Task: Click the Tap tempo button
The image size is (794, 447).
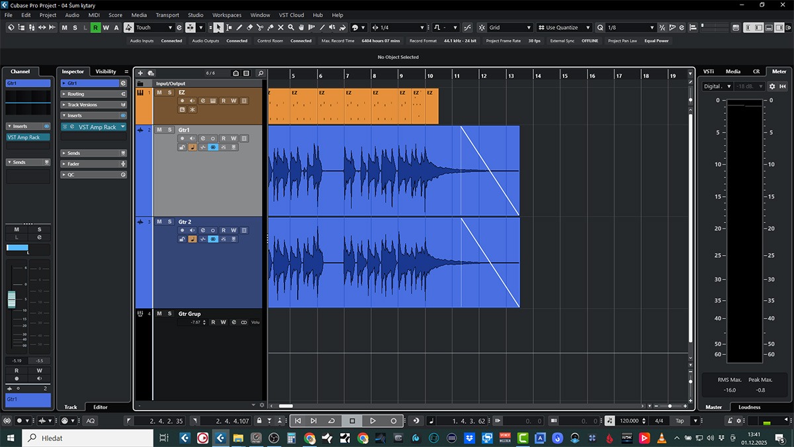Action: 680,421
